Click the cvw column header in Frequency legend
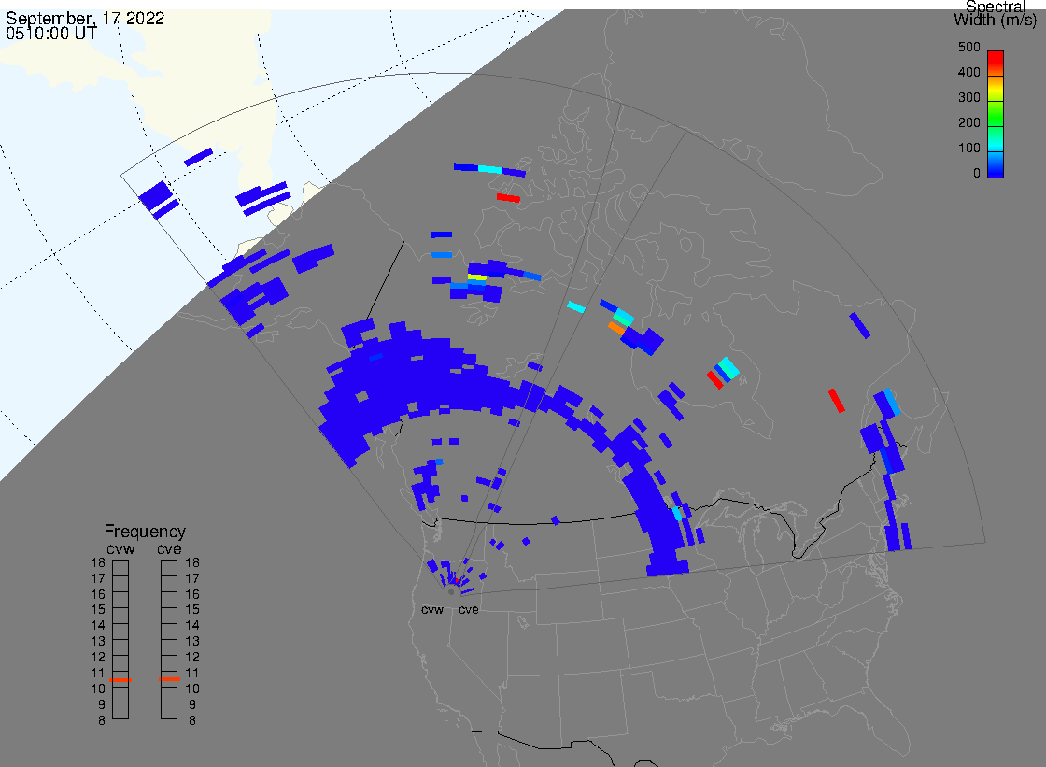1046x767 pixels. click(x=120, y=548)
